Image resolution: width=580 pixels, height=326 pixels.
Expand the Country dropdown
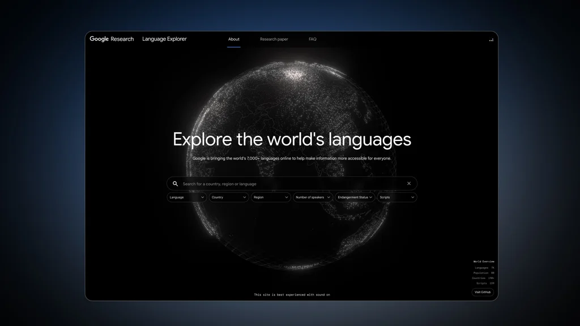pyautogui.click(x=229, y=198)
